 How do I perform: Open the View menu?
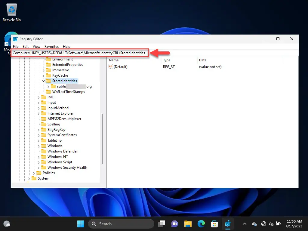pyautogui.click(x=36, y=47)
